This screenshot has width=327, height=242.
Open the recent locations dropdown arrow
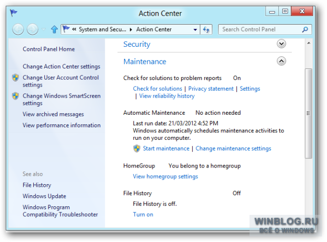click(44, 29)
